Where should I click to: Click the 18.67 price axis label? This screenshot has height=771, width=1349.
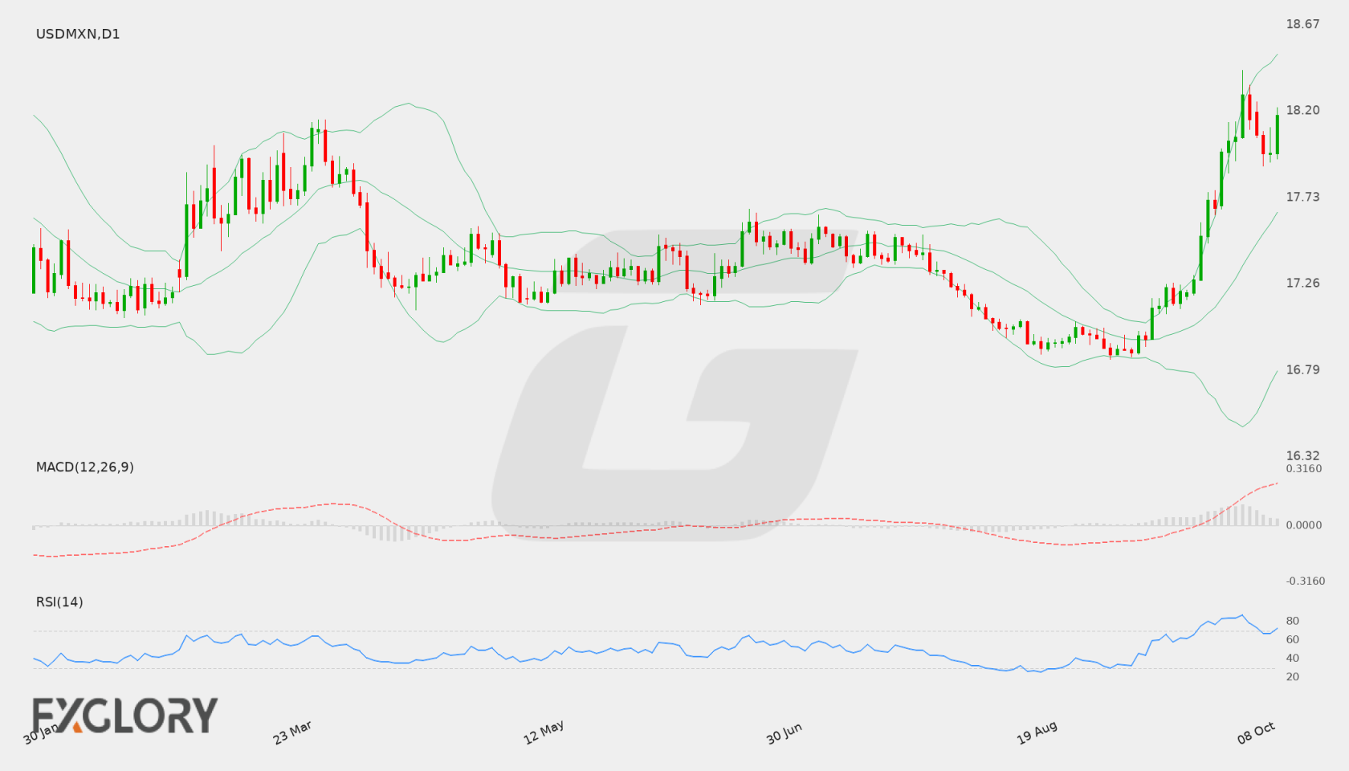[x=1302, y=24]
